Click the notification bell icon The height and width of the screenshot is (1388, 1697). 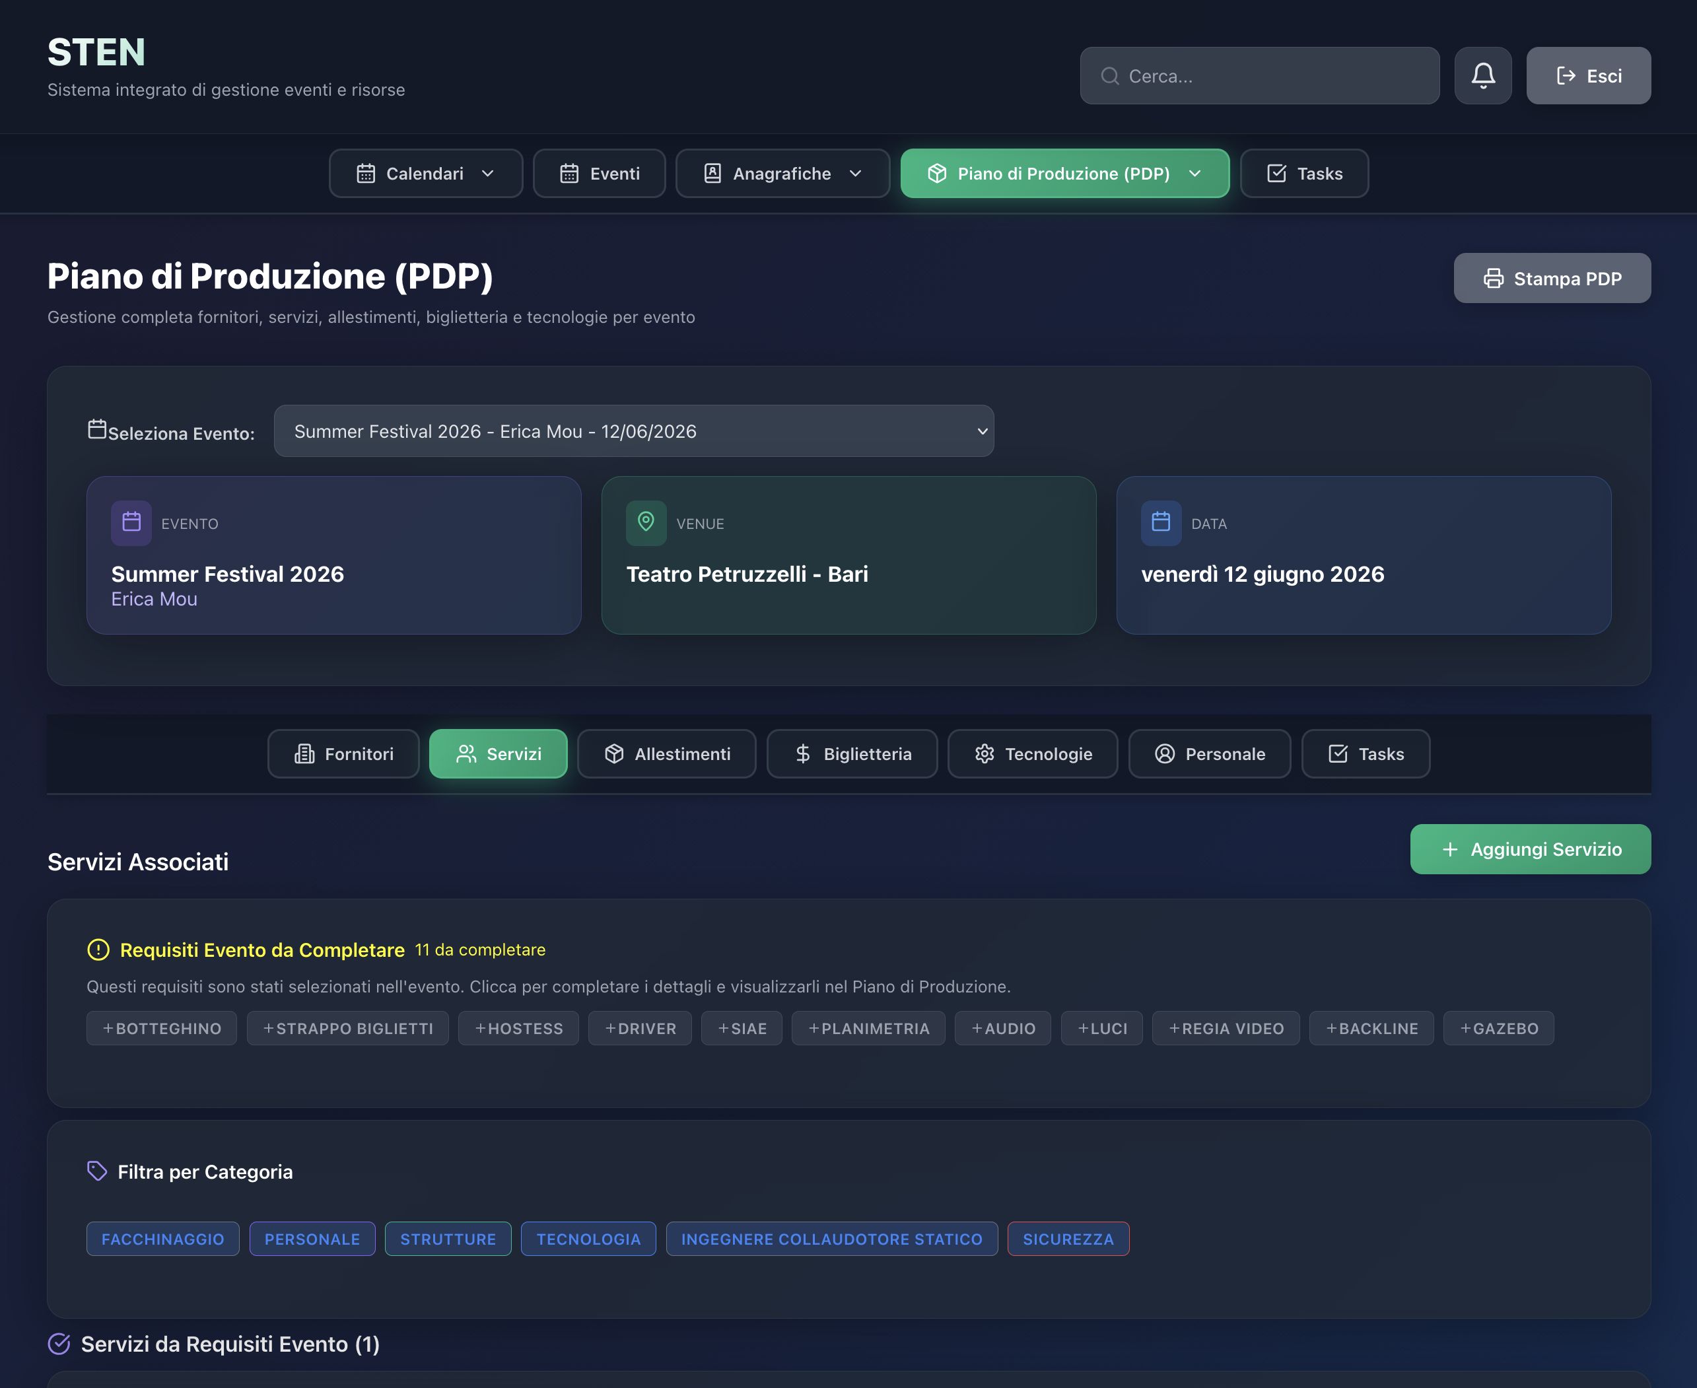pos(1483,76)
